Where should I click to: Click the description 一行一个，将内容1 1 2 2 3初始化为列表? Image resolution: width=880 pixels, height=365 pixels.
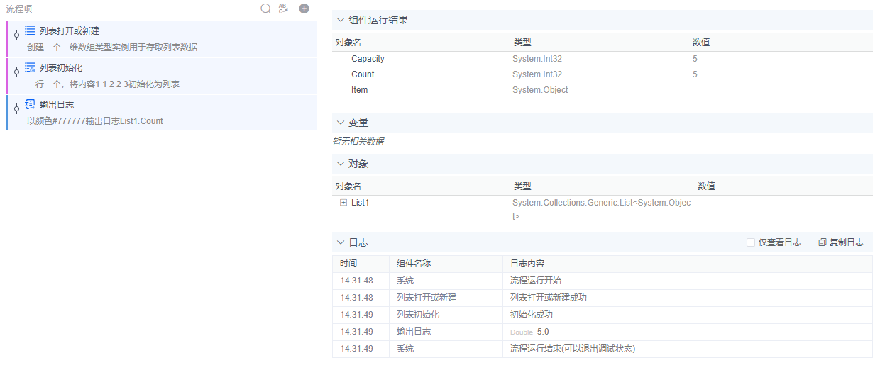[103, 84]
